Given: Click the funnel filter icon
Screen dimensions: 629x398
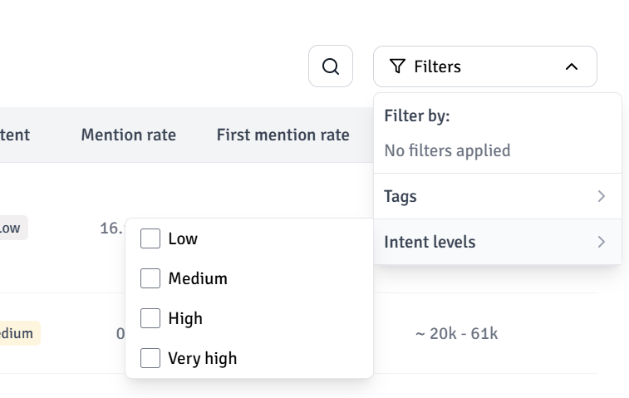Looking at the screenshot, I should (397, 66).
